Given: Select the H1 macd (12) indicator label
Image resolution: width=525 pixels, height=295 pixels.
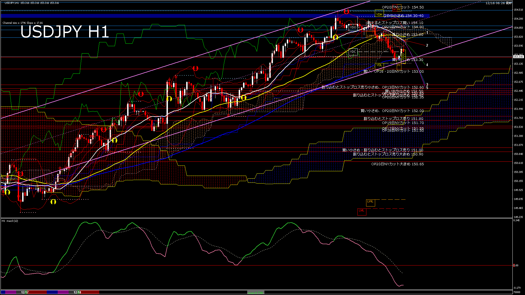Looking at the screenshot, I should [10, 221].
